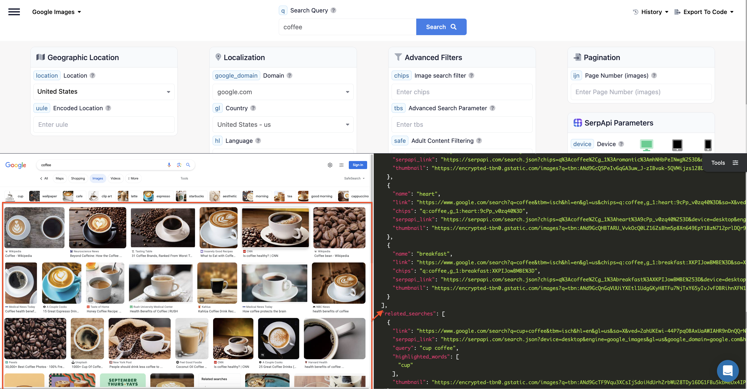Switch to the Videos tab
This screenshot has height=389, width=747.
115,178
